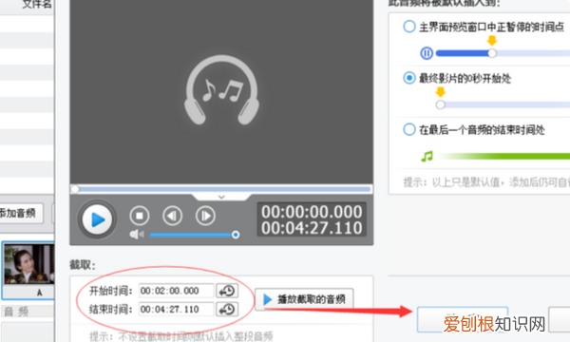Step back one frame
The height and width of the screenshot is (342, 570).
point(172,216)
